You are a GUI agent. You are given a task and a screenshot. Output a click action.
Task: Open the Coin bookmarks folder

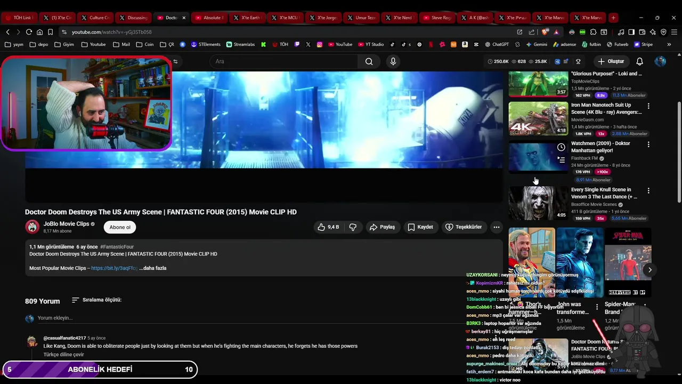(x=145, y=44)
